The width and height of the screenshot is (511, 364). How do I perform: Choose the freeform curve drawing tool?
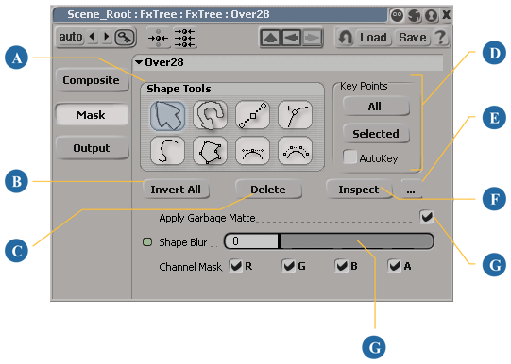pos(168,151)
